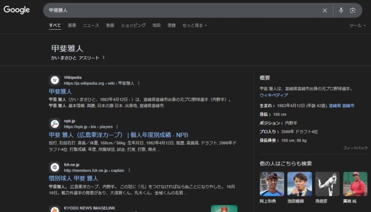Click the プロ入り 2000年 ドラフト4位 row
Viewport: 371px width, 212px height.
tap(288, 132)
